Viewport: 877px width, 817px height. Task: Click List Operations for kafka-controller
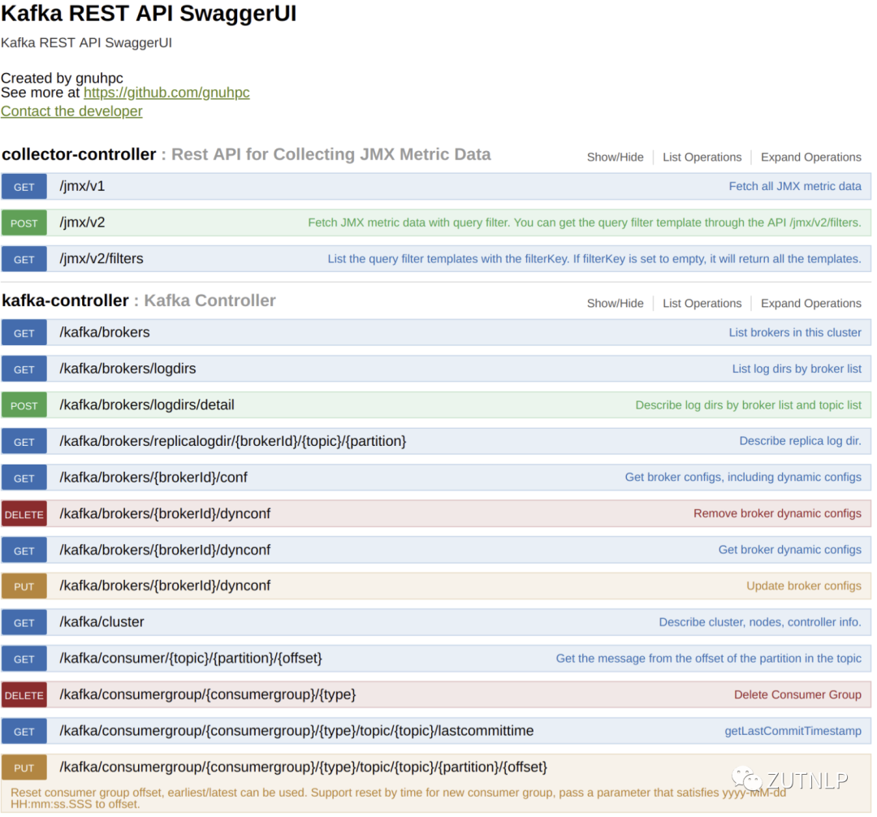tap(702, 303)
